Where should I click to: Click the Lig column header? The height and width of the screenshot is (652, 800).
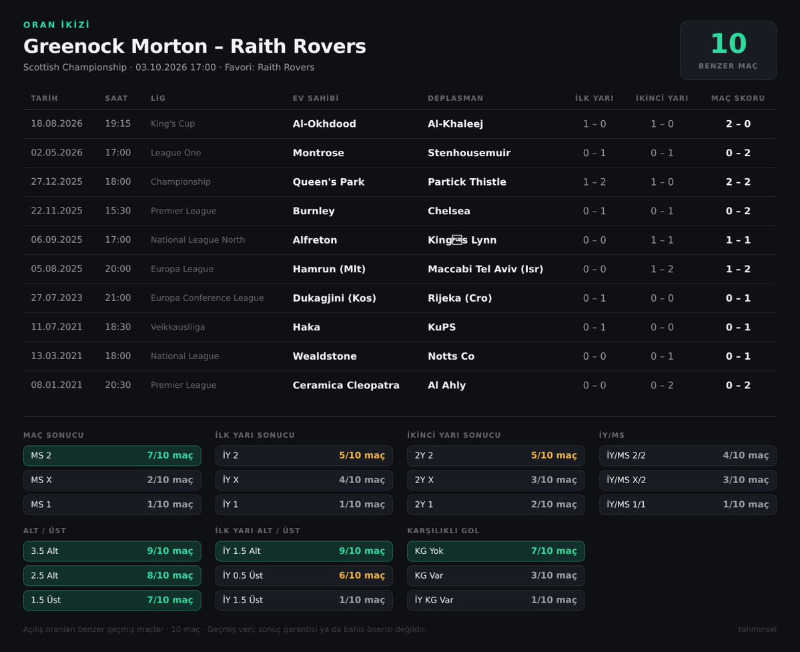tap(158, 98)
